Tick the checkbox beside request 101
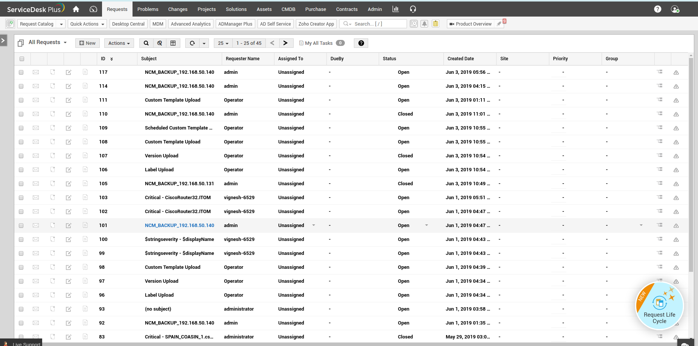698x346 pixels. 21,225
